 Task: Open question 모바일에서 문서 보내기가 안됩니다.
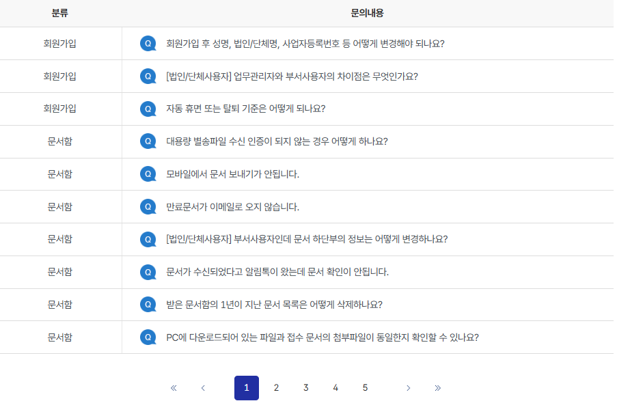232,174
